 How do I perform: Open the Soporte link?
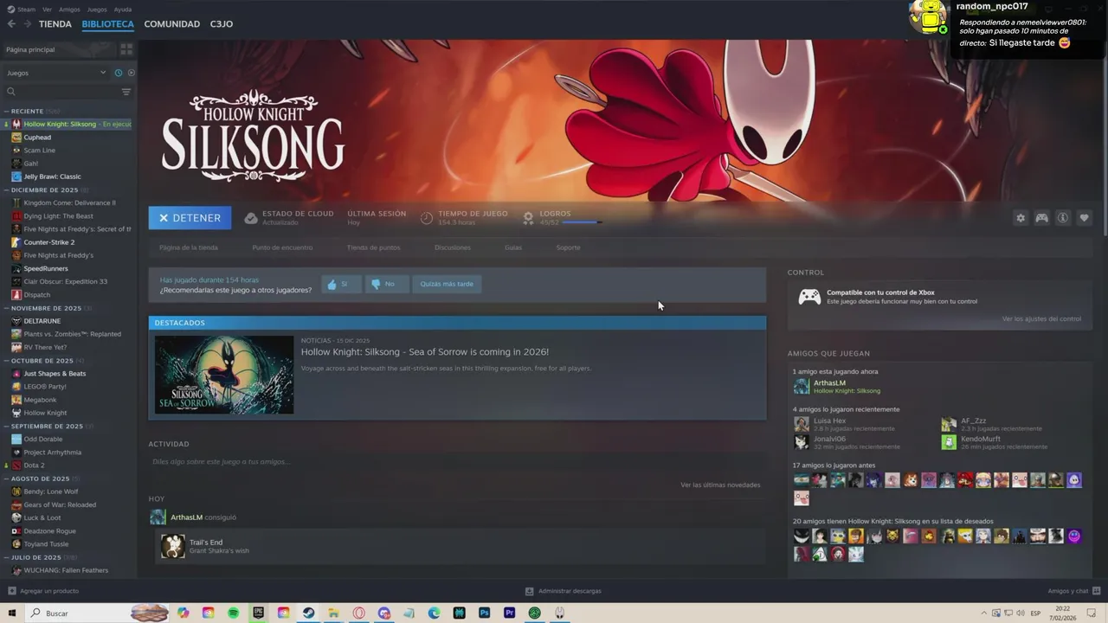pos(568,247)
